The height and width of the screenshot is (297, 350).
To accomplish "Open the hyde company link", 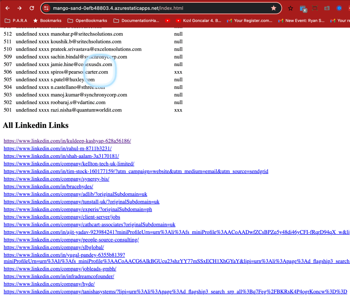I will click(49, 284).
